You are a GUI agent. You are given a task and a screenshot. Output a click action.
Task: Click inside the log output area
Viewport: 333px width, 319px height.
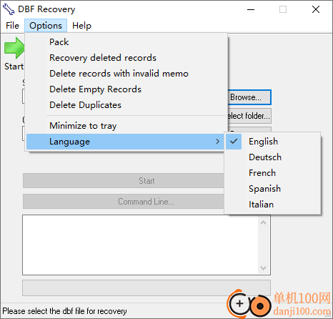click(140, 245)
